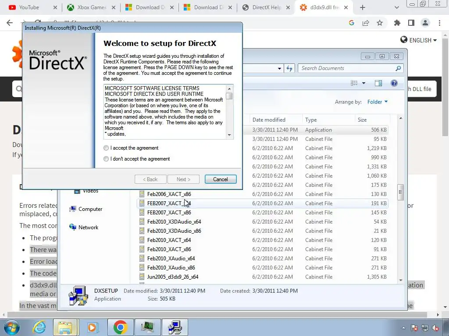This screenshot has height=336, width=449.
Task: Open Chrome from the taskbar
Action: 120,327
